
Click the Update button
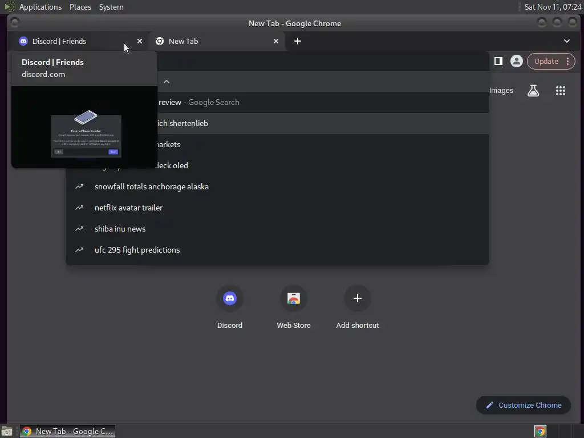[546, 62]
